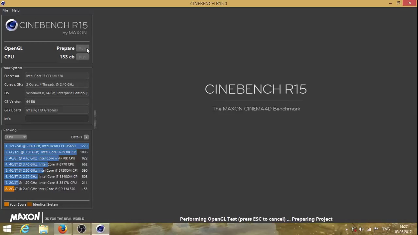Viewport: 418px width, 235px height.
Task: Show hidden system tray icons
Action: 346,229
